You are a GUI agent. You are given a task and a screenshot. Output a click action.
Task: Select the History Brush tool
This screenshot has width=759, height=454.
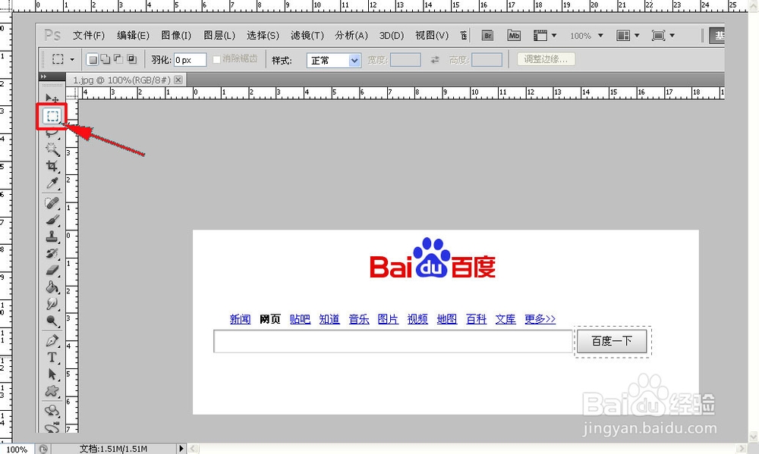tap(52, 253)
